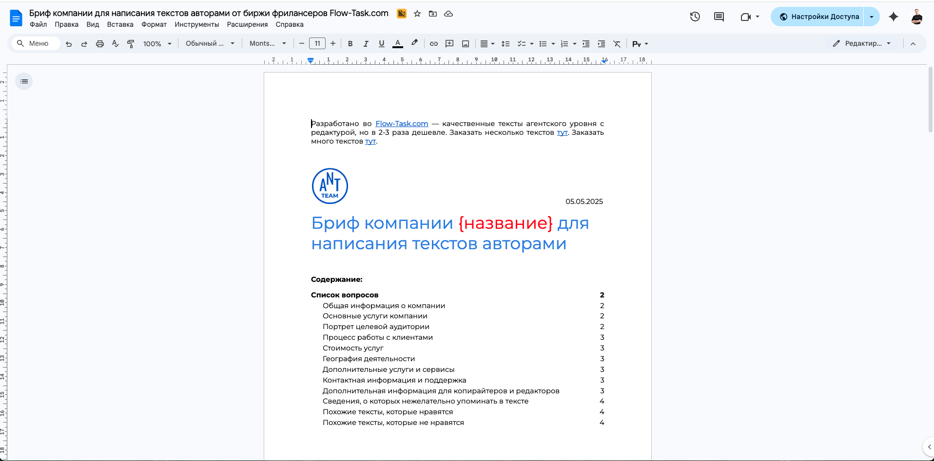The image size is (934, 461).
Task: Insert an image using toolbar icon
Action: point(466,44)
